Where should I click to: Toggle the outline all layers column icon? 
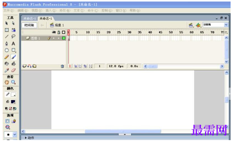(63, 32)
